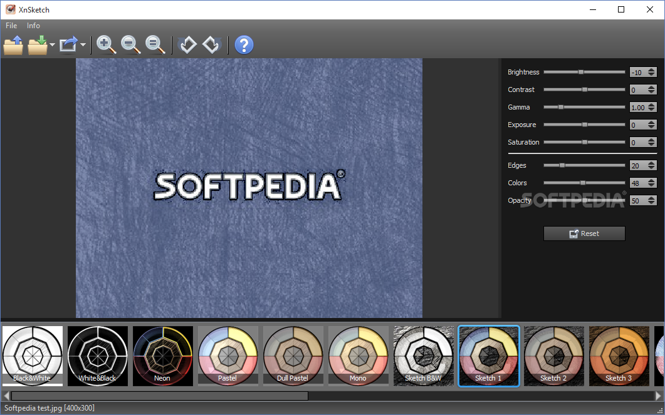Select the Black&White effect

coord(32,356)
